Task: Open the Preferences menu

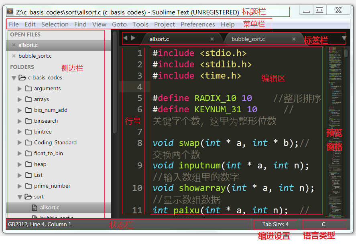Action: pyautogui.click(x=197, y=24)
